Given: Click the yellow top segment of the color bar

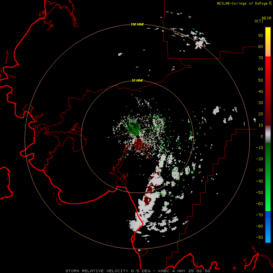Looking at the screenshot, I should tap(268, 42).
